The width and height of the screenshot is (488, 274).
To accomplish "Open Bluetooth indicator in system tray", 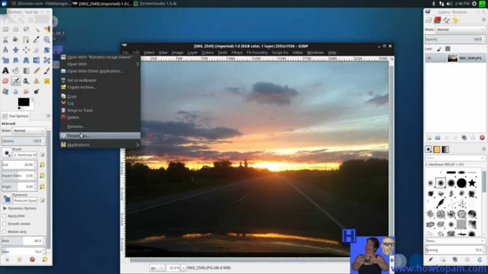I will (434, 3).
